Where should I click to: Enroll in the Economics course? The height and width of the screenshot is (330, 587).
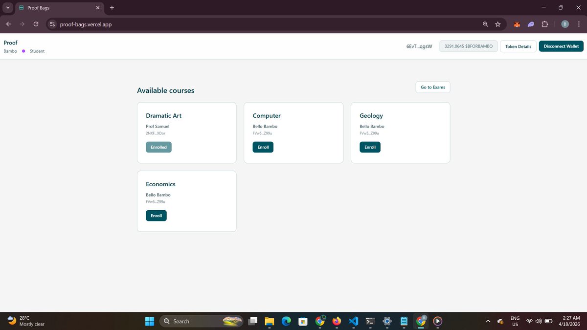[x=156, y=216]
